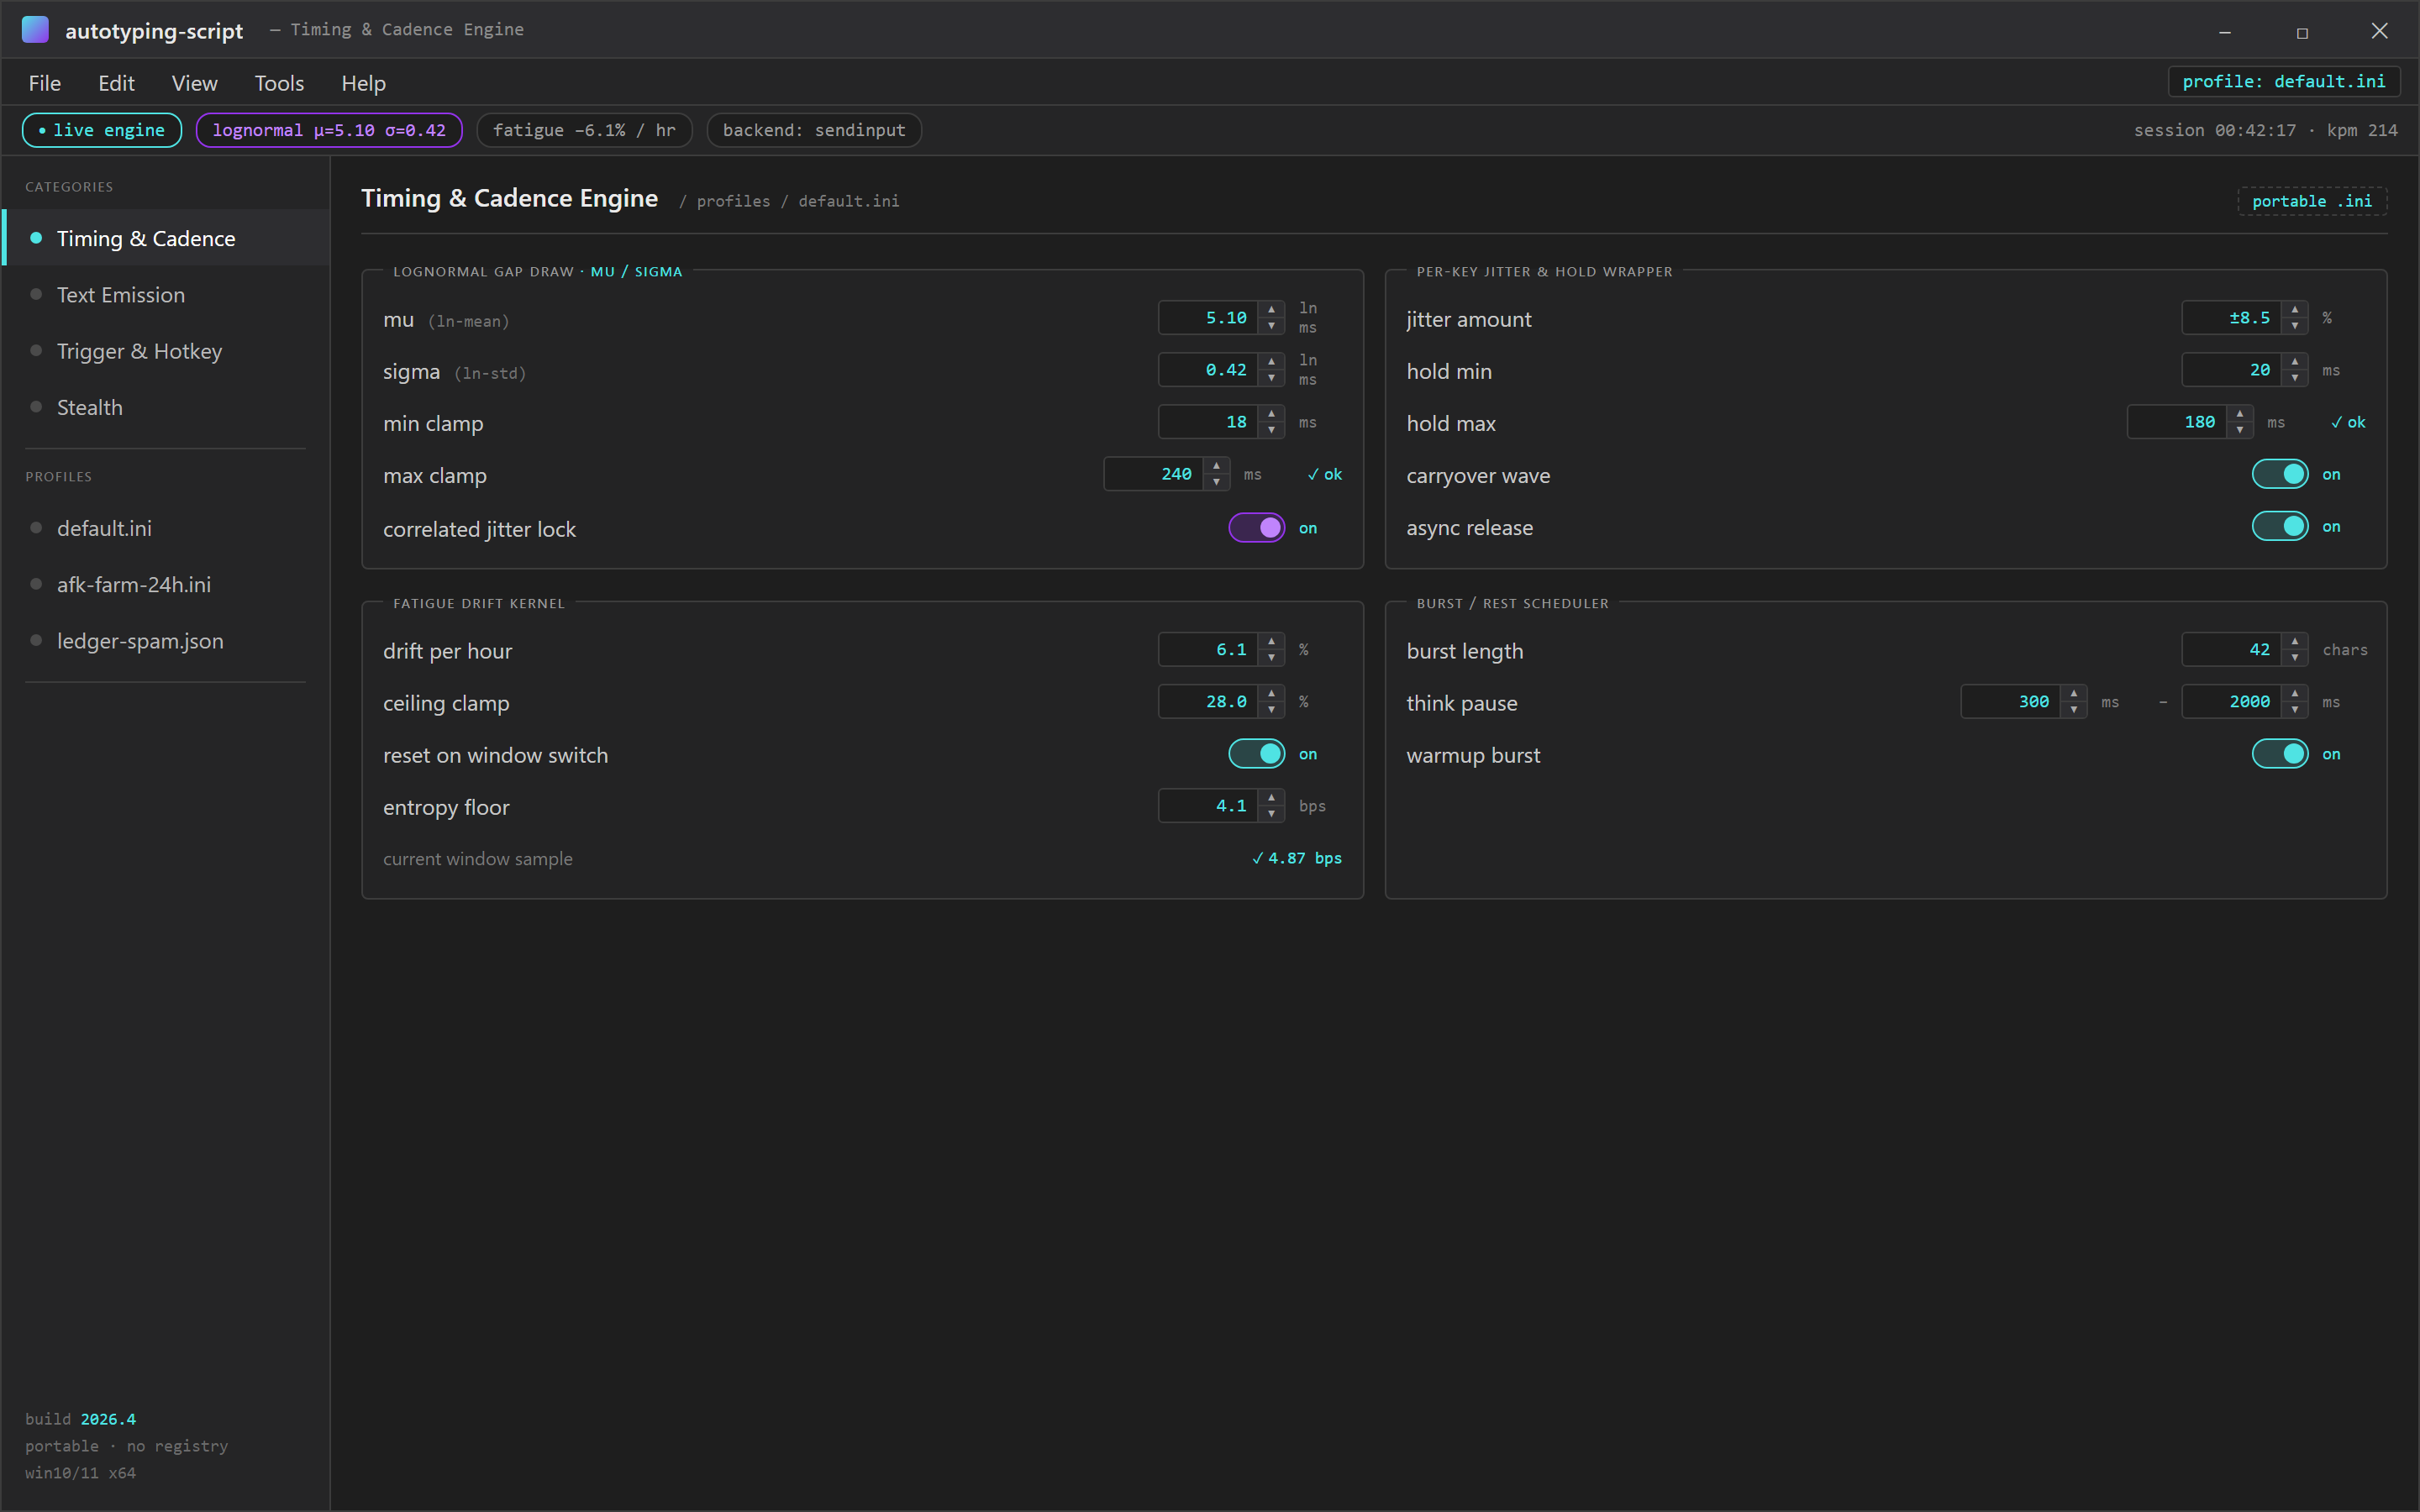Click the profile: default.ini button
Screen dimensions: 2420x1512
[2283, 82]
